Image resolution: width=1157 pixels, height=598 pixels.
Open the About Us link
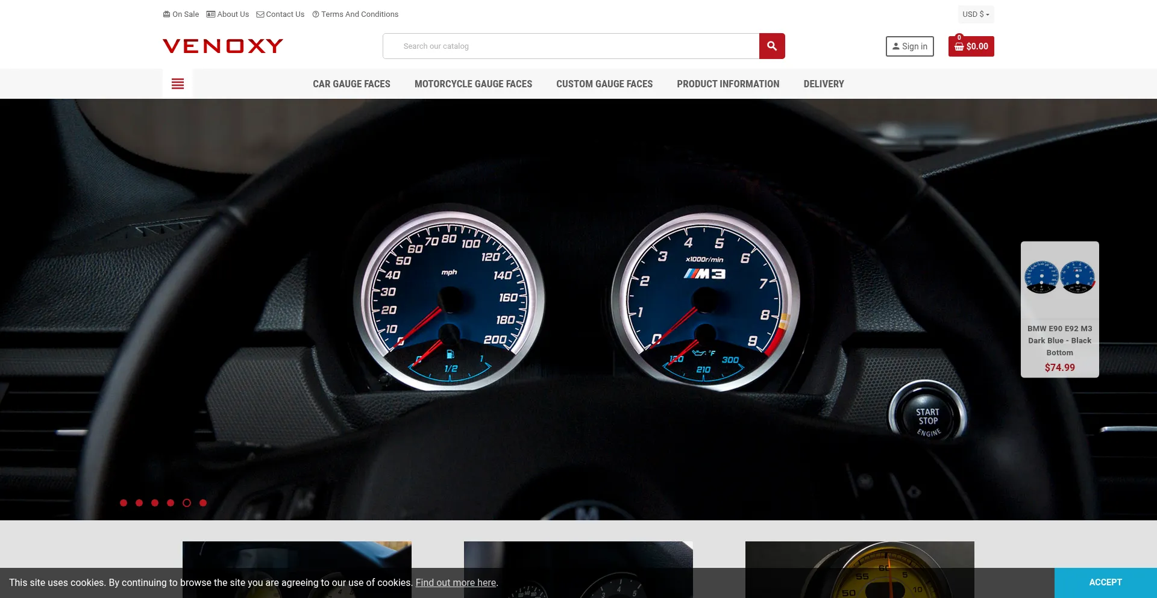pyautogui.click(x=228, y=14)
